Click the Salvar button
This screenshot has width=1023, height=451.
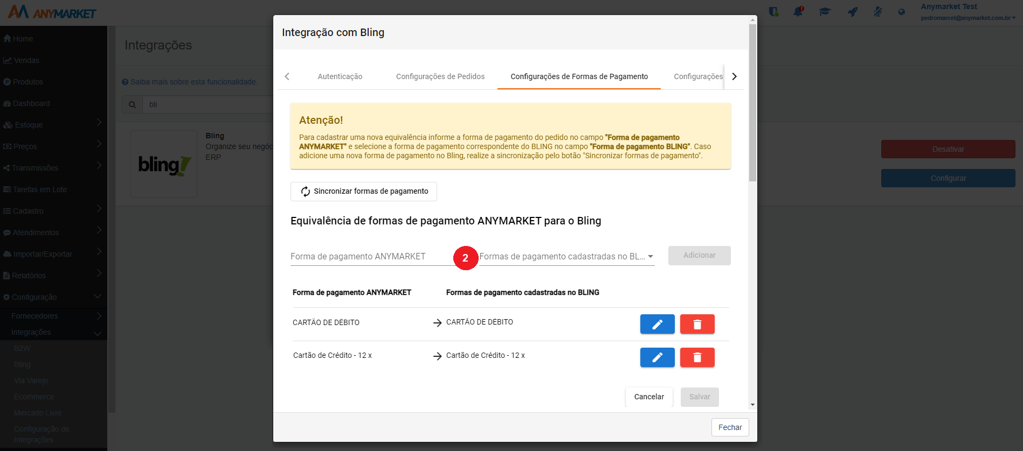(700, 397)
